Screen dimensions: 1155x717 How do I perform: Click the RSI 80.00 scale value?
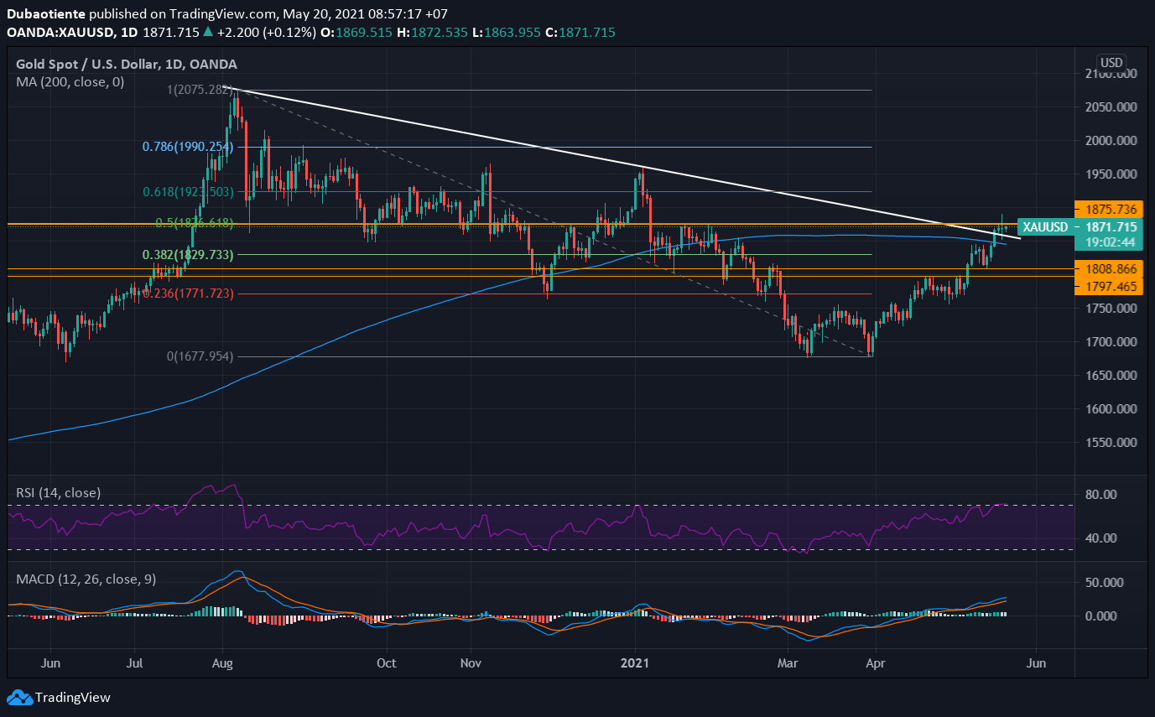(1100, 495)
